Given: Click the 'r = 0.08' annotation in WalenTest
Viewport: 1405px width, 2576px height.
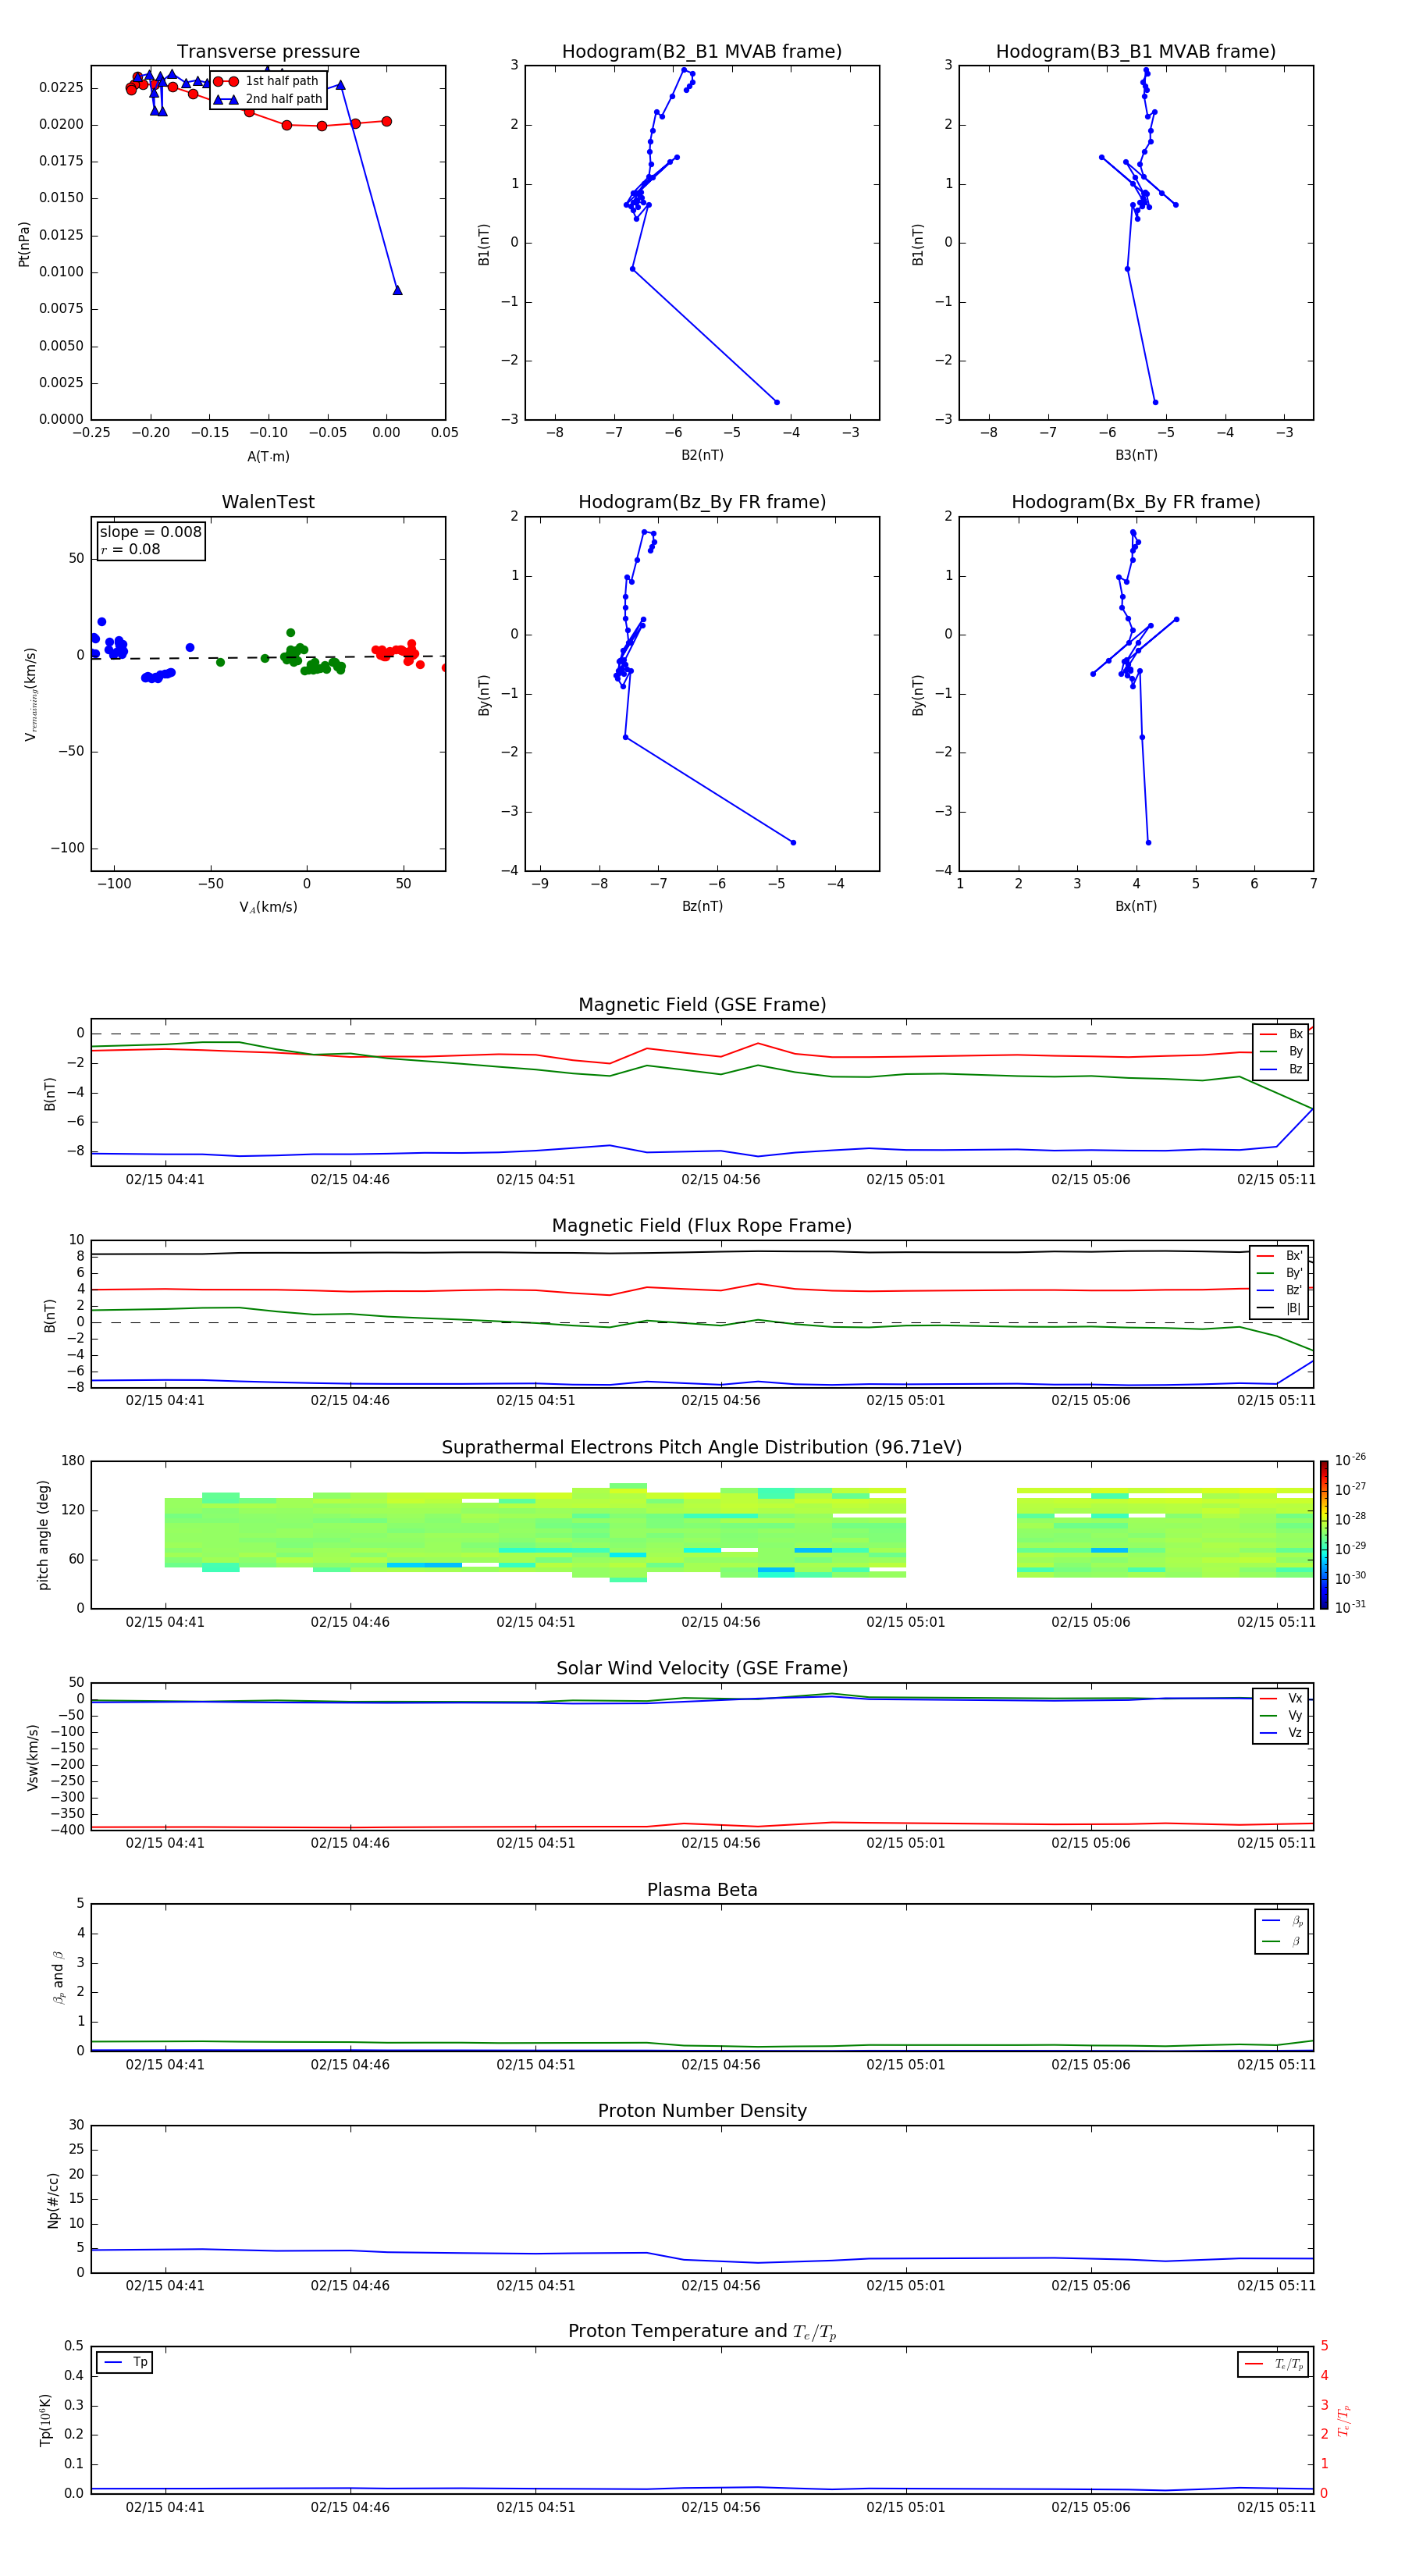Looking at the screenshot, I should click(130, 549).
